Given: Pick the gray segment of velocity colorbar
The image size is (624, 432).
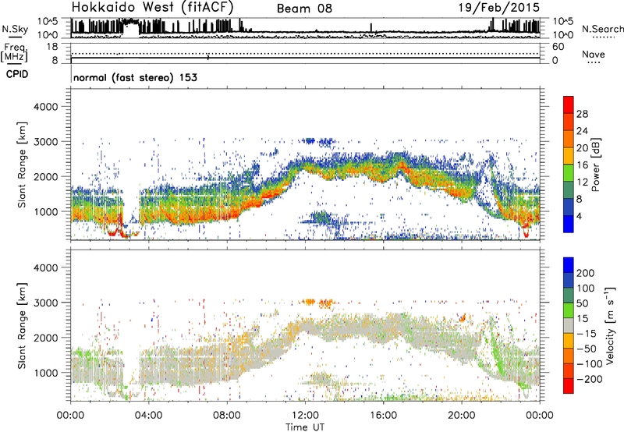Looking at the screenshot, I should [569, 326].
